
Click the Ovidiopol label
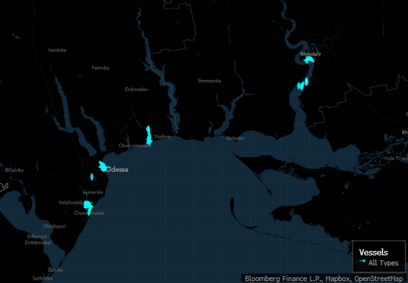tap(55, 226)
